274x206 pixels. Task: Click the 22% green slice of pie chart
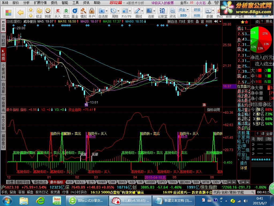(254, 32)
